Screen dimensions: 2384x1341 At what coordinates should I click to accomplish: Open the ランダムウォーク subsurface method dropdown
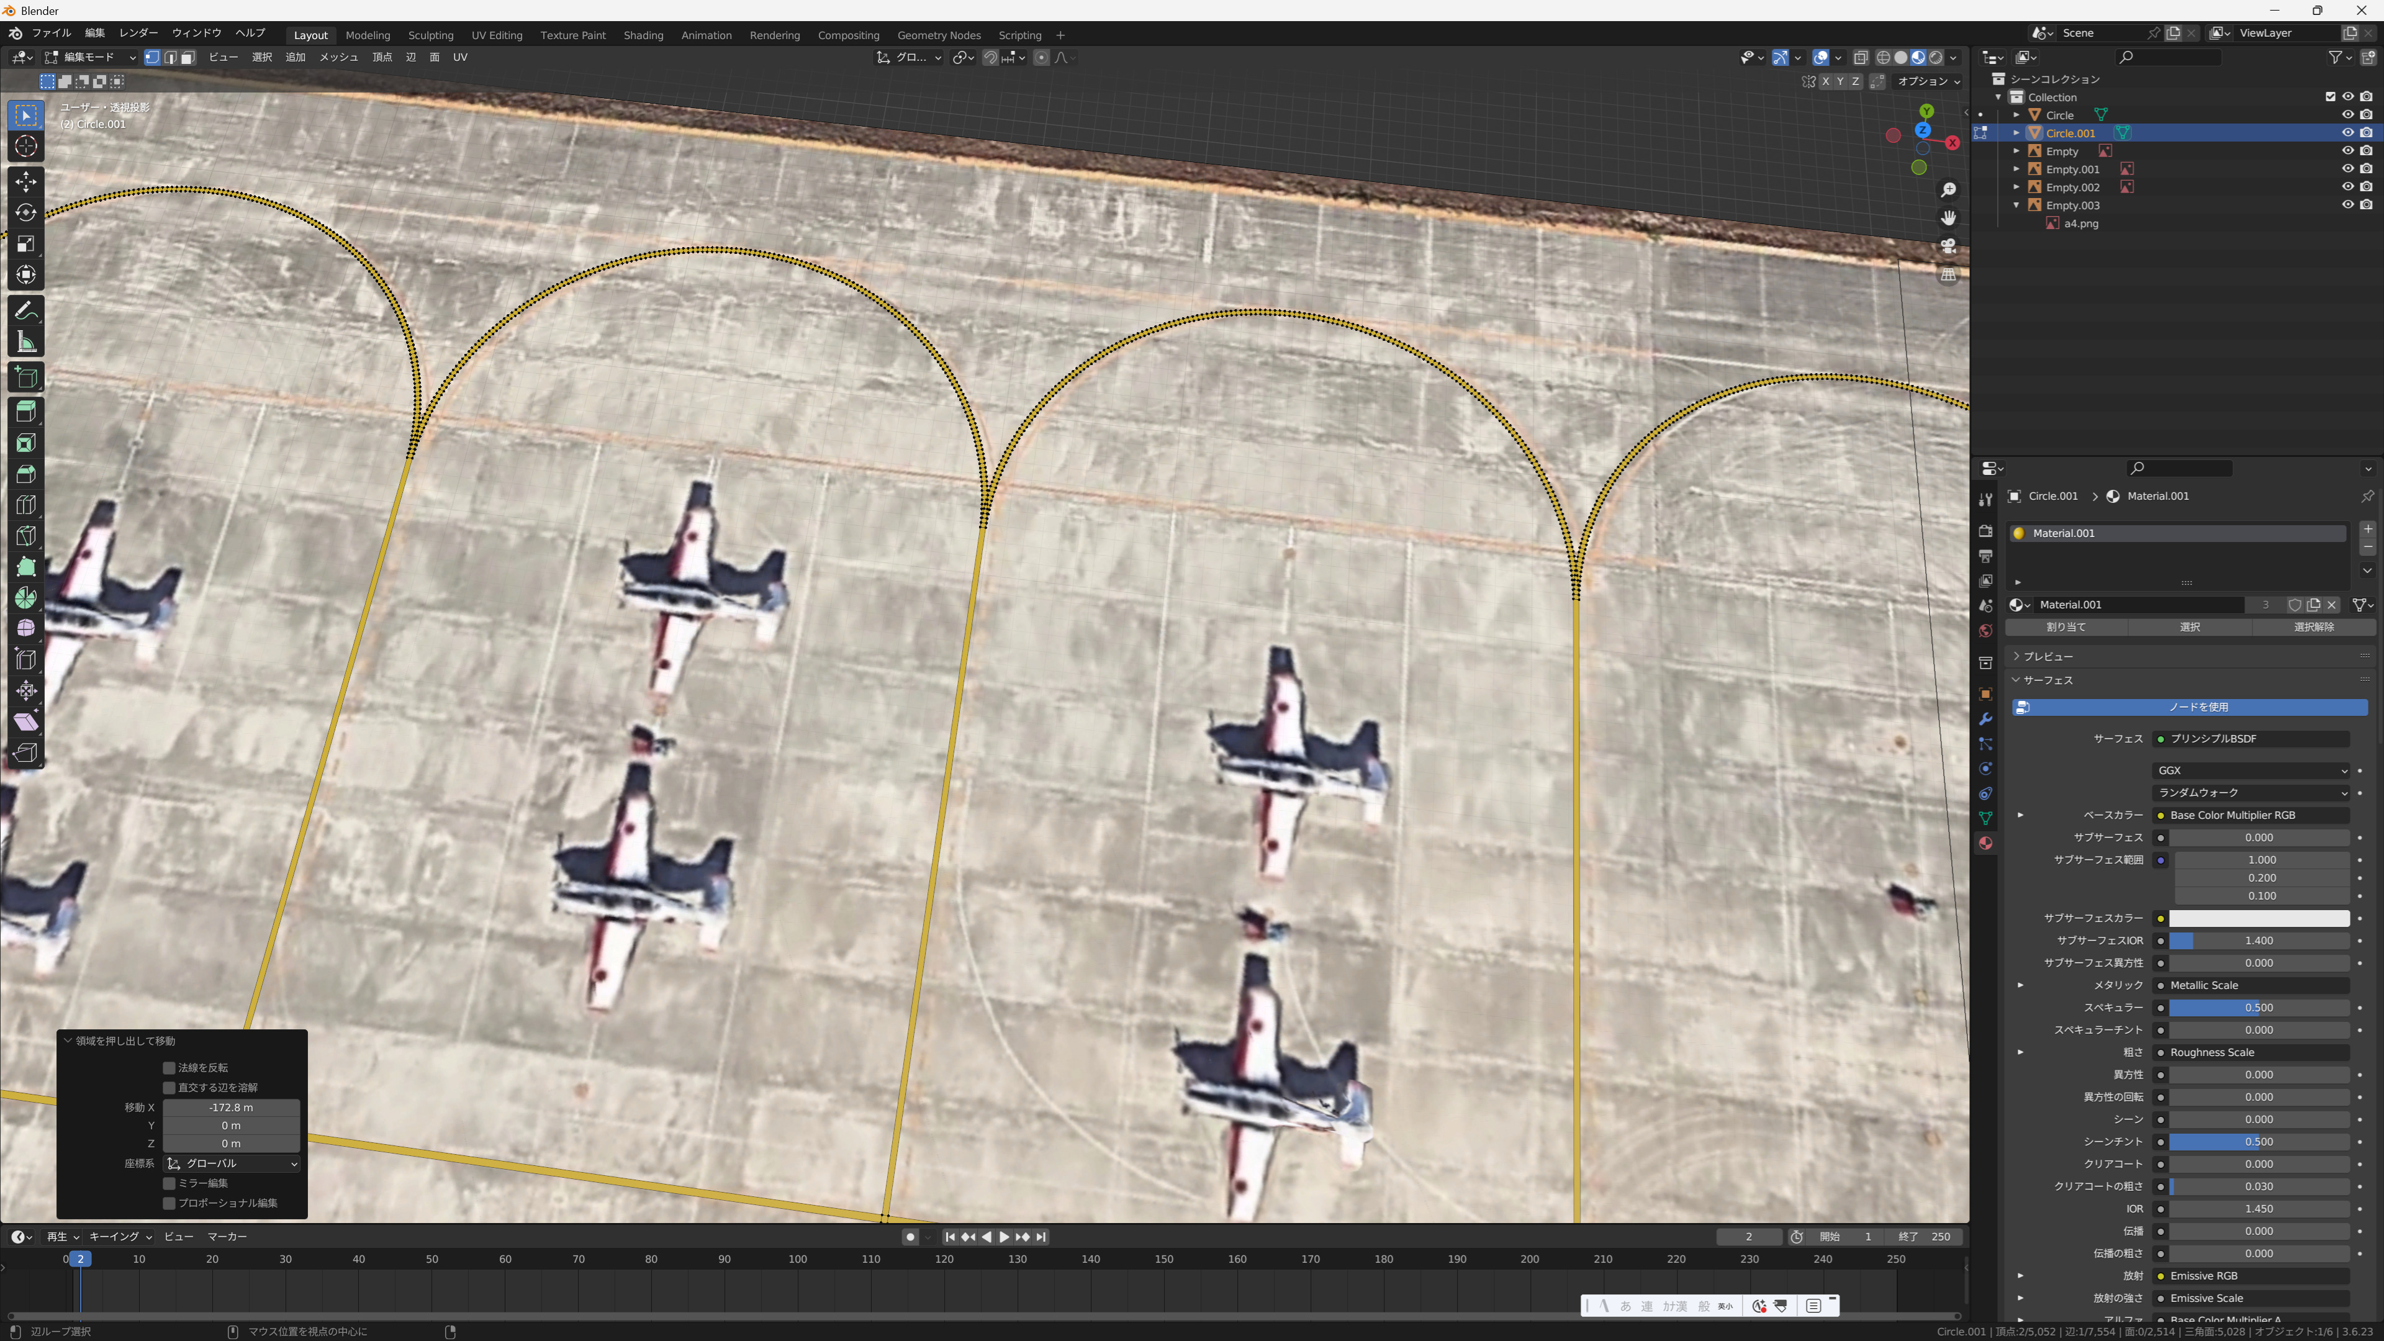[x=2251, y=793]
